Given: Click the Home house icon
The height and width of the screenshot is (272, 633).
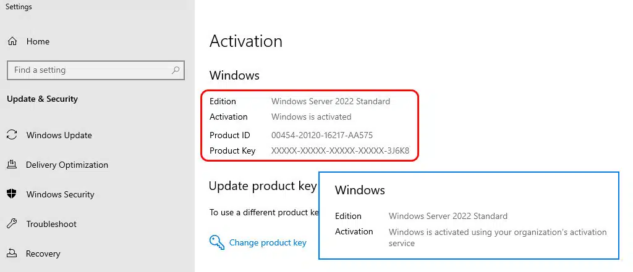Looking at the screenshot, I should [12, 42].
